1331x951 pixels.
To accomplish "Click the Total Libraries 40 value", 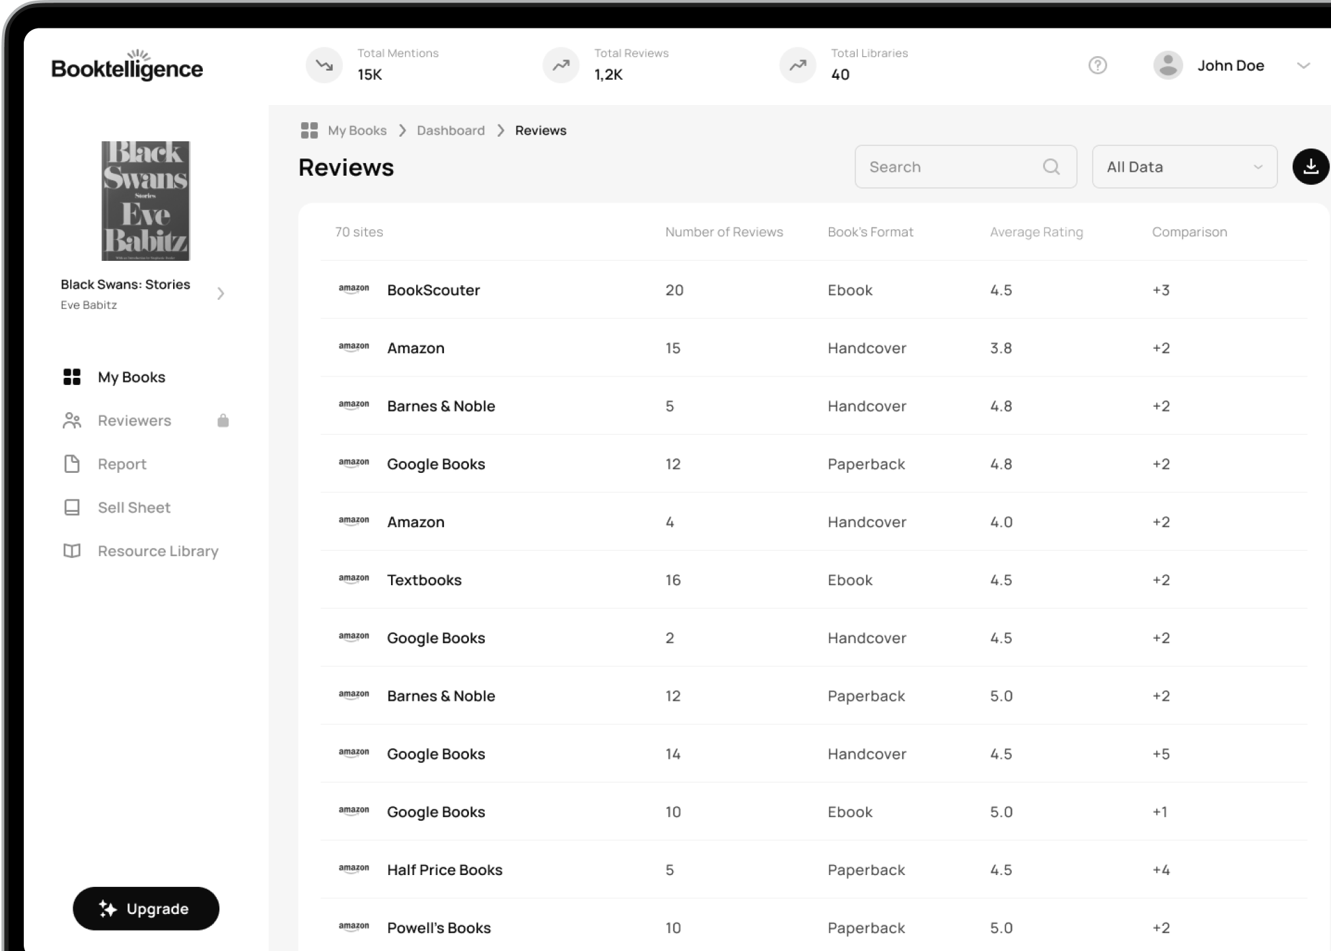I will click(x=840, y=75).
